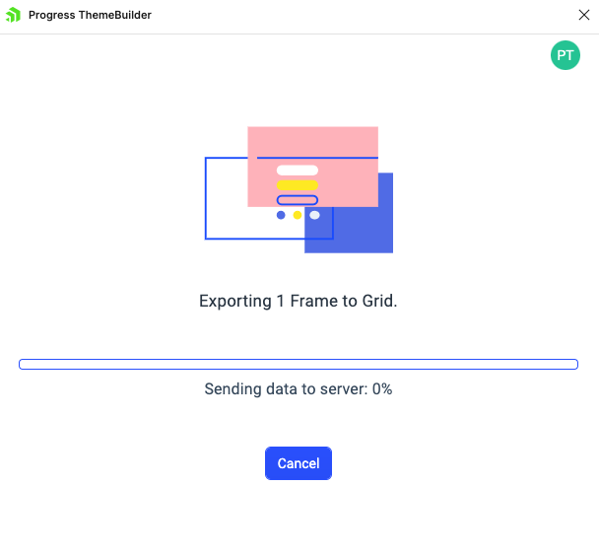Viewport: 599px width, 556px height.
Task: Click the yellow pill shape in illustration
Action: point(298,185)
